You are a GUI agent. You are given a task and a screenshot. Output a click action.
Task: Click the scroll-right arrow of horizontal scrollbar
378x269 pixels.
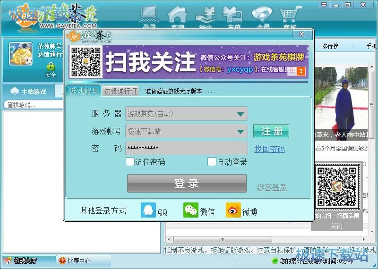[x=363, y=239]
